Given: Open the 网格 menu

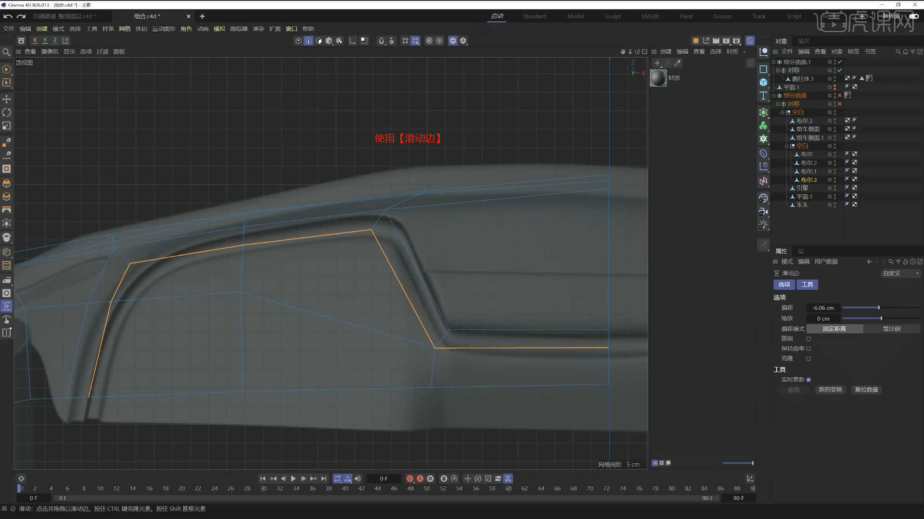Looking at the screenshot, I should coord(125,29).
